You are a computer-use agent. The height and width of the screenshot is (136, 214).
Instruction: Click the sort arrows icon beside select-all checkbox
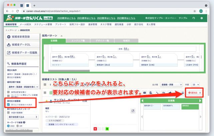pos(50,85)
